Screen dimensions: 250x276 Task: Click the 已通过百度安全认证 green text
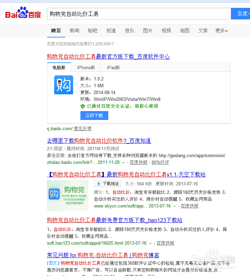pos(123,106)
